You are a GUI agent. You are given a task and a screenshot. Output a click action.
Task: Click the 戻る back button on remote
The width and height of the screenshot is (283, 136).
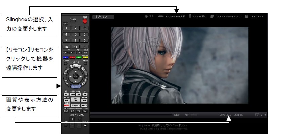click(x=67, y=82)
